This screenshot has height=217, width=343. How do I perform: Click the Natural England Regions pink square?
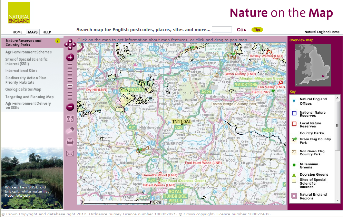click(294, 196)
